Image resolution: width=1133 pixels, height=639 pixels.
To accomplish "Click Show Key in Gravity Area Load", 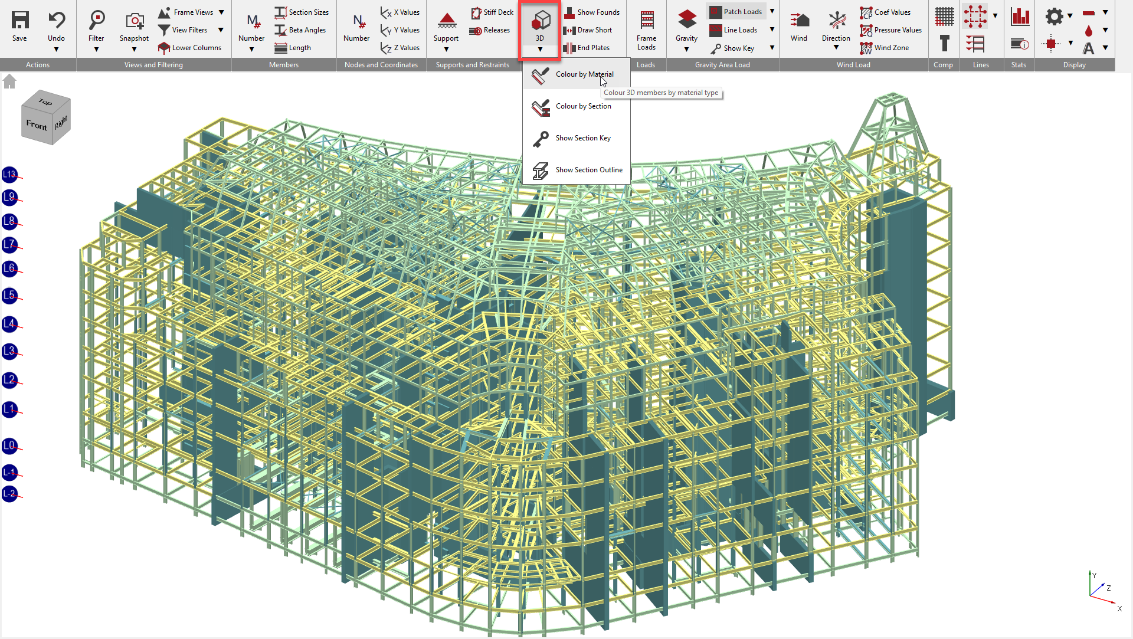I will 732,48.
